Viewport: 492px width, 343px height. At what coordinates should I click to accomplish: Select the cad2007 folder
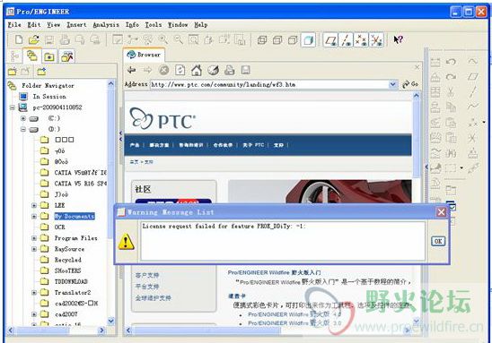click(x=66, y=314)
